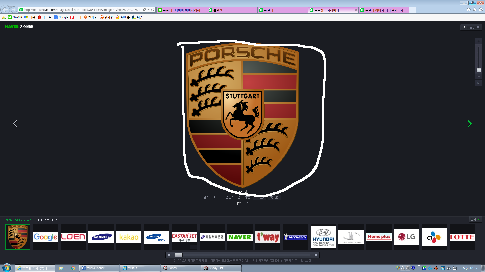Viewport: 485px width, 272px height.
Task: Open the 한게임 favorites bookmark
Action: tap(90, 17)
